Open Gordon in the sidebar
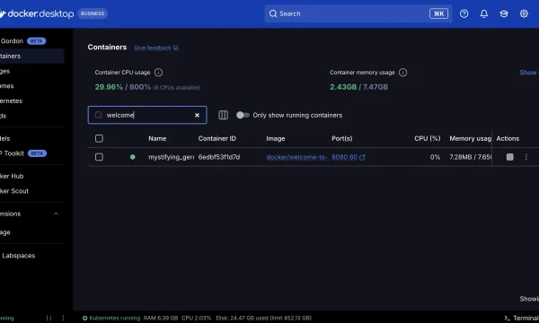Image resolution: width=539 pixels, height=323 pixels. click(x=22, y=41)
